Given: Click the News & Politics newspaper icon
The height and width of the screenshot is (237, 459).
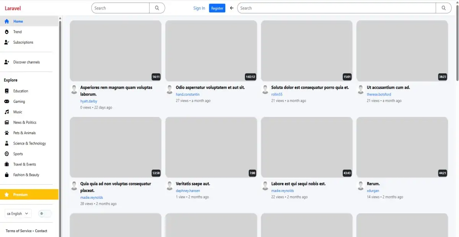Looking at the screenshot, I should pyautogui.click(x=7, y=123).
